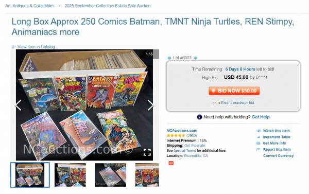Open Get Help link

[x=261, y=117]
